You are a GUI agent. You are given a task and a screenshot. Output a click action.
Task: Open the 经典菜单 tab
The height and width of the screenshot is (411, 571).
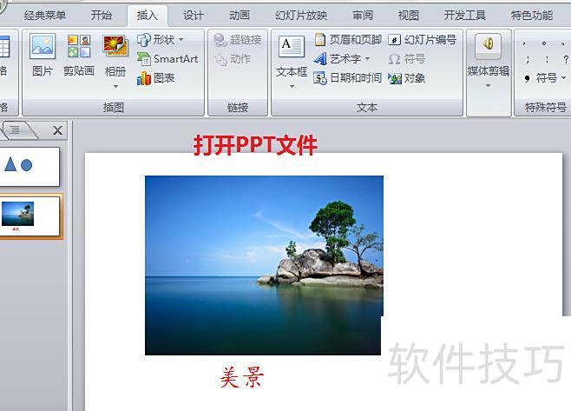click(45, 16)
